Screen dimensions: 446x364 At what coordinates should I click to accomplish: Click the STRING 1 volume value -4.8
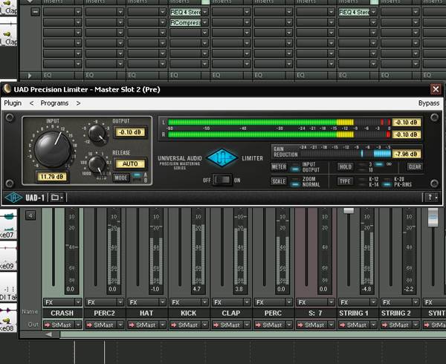click(366, 289)
